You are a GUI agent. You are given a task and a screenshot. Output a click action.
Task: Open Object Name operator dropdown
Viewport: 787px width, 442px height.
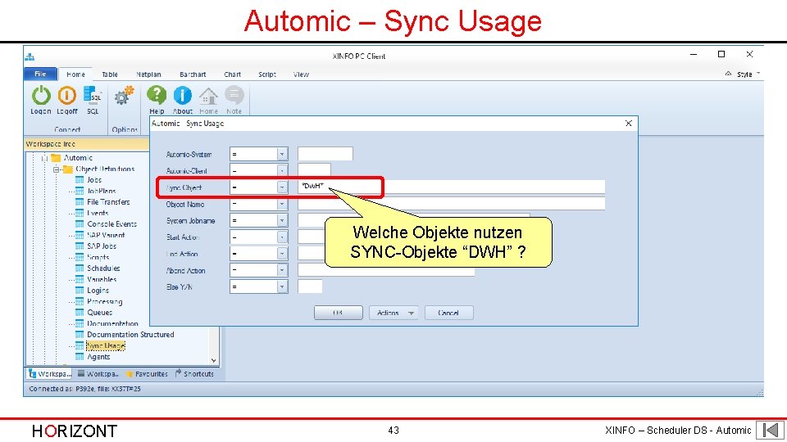[x=282, y=204]
